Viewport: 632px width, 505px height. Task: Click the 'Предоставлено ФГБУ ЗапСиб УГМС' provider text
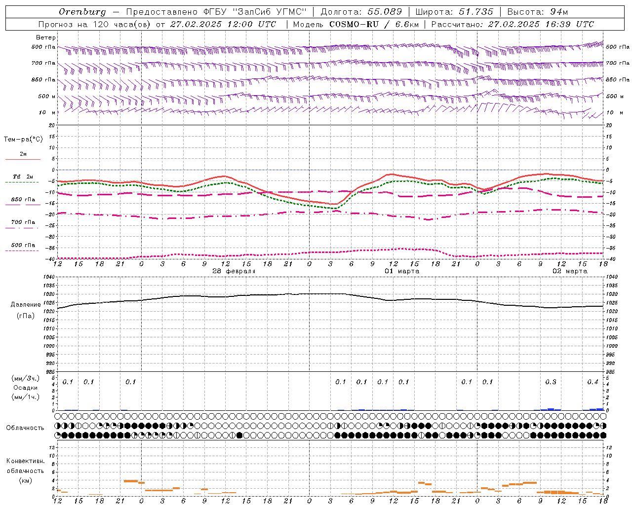tap(216, 12)
